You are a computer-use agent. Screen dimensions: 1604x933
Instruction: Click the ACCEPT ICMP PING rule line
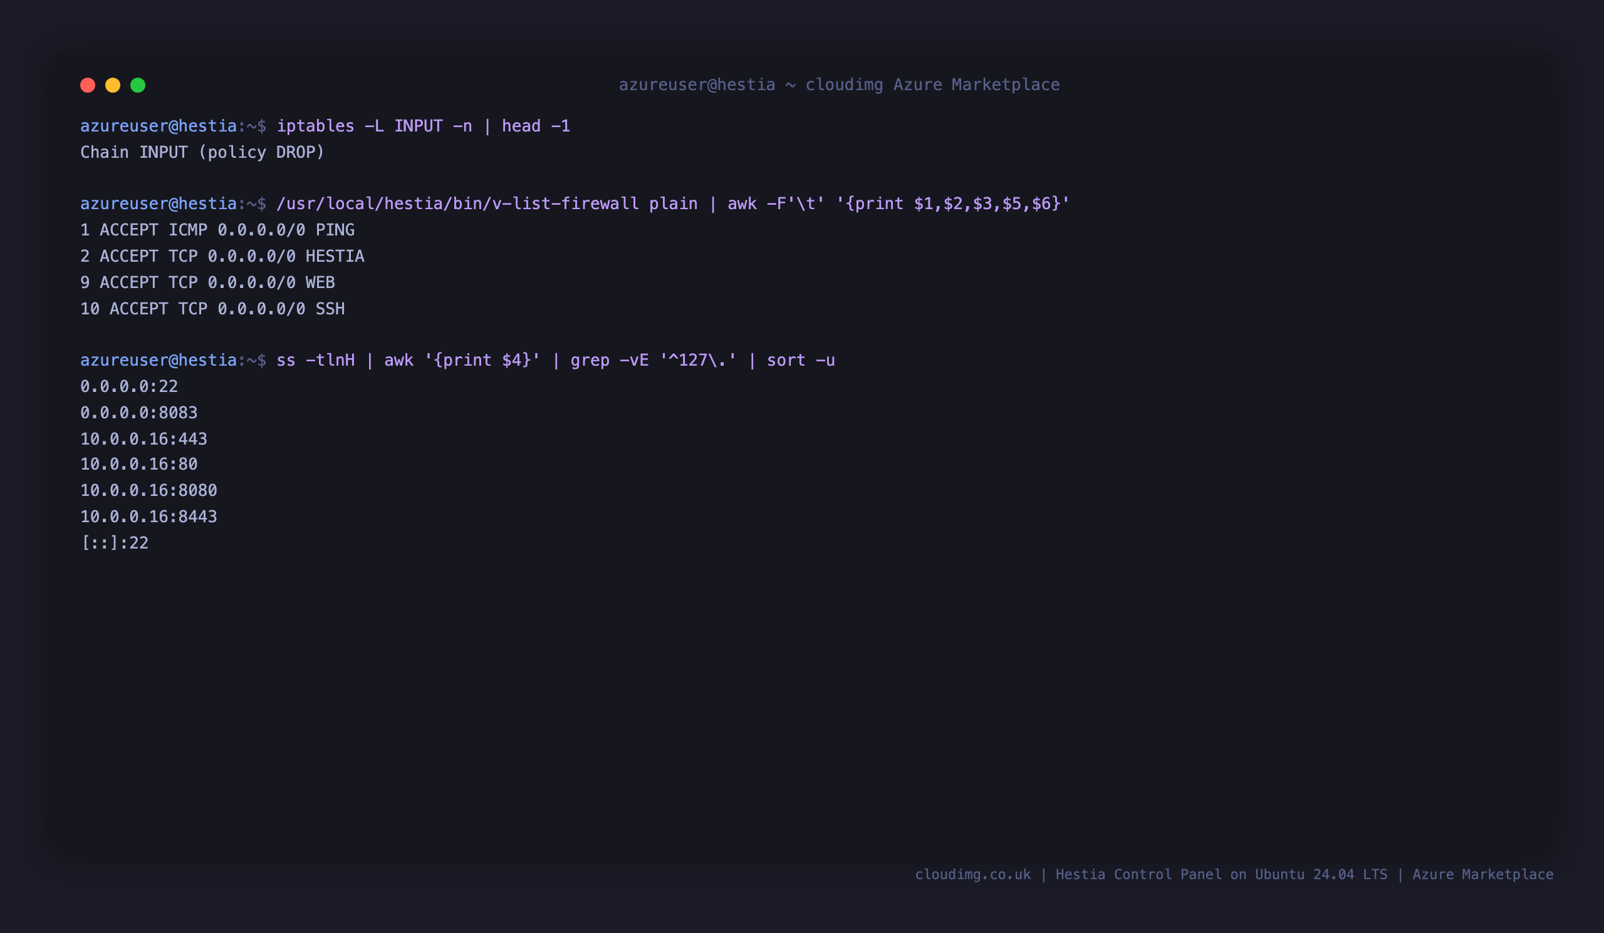coord(217,230)
